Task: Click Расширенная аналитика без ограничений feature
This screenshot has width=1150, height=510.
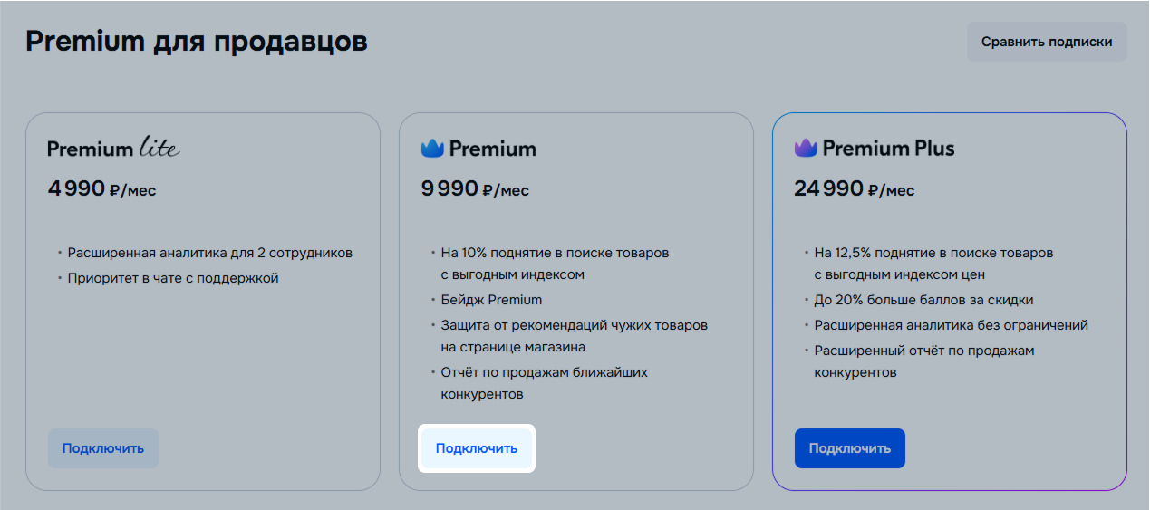Action: click(951, 325)
